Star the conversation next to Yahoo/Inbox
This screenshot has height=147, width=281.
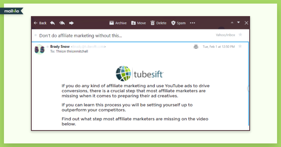[240, 35]
